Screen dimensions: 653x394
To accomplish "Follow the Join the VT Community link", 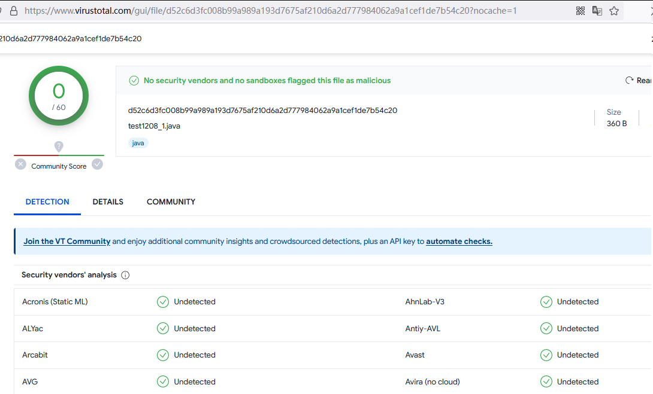I will [x=67, y=242].
